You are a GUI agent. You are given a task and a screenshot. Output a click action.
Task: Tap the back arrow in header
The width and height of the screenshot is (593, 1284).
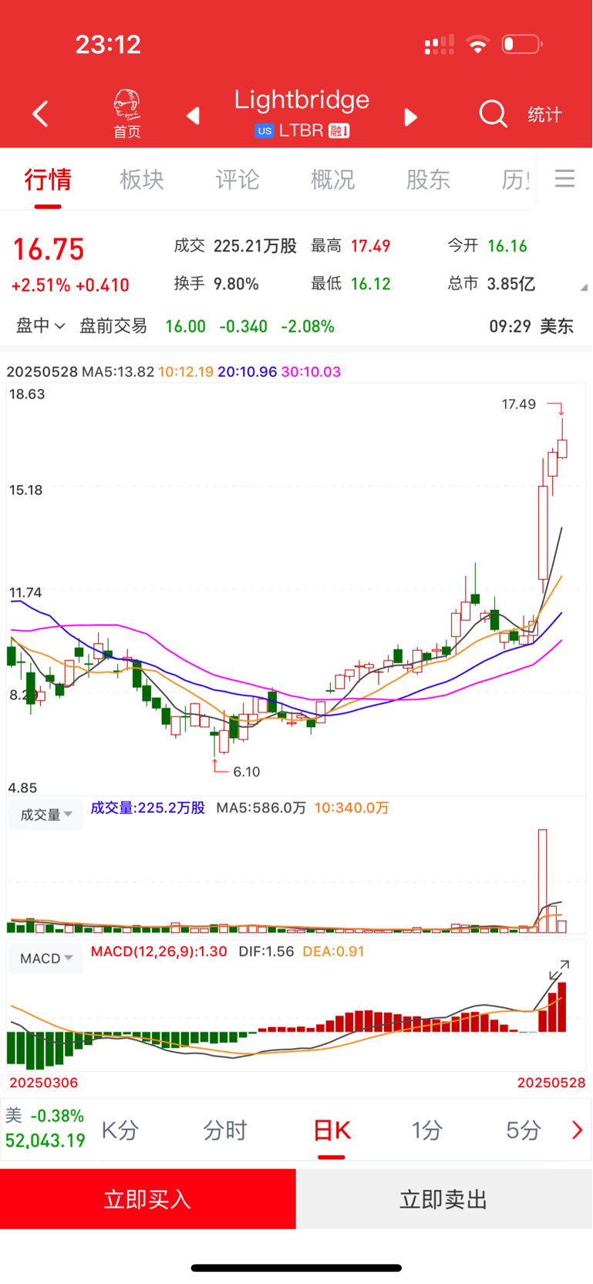41,114
